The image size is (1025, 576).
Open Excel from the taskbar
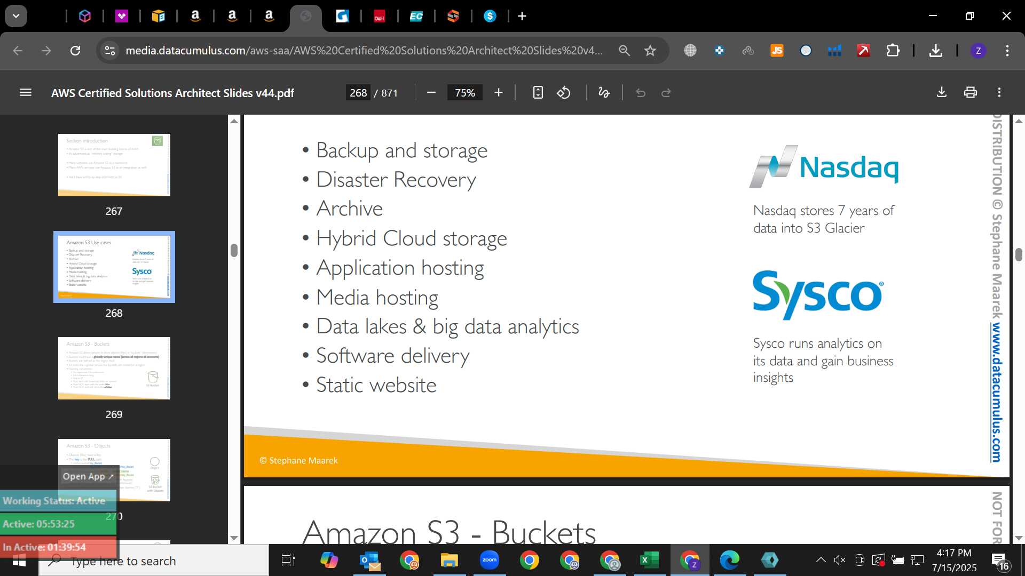click(x=650, y=560)
